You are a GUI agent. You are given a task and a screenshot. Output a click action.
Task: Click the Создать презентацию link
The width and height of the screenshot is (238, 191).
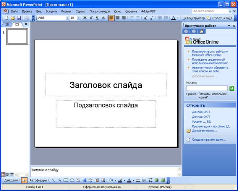click(x=209, y=140)
